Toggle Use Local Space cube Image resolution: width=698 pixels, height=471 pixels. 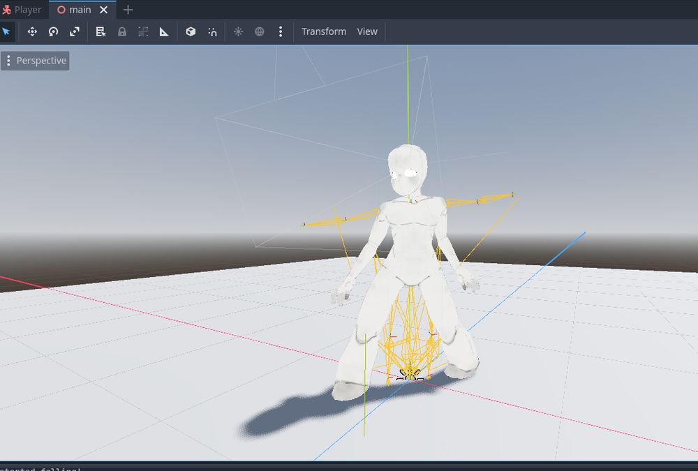[191, 31]
